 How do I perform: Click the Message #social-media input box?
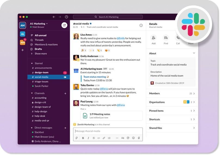tap(108, 131)
